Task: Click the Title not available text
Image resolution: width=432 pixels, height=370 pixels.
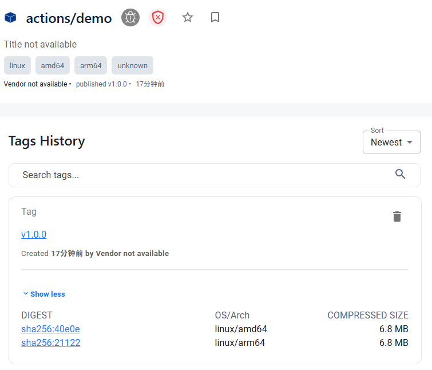Action: [x=40, y=45]
